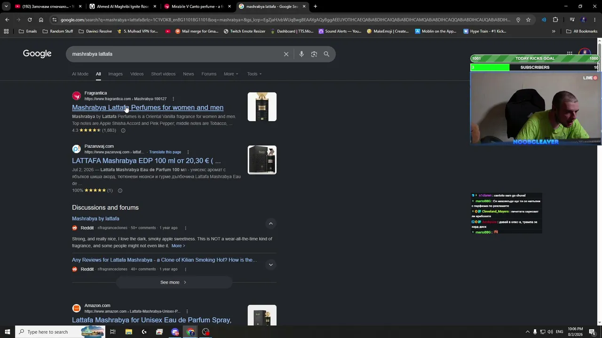Bookmark this page with the star icon

[528, 20]
